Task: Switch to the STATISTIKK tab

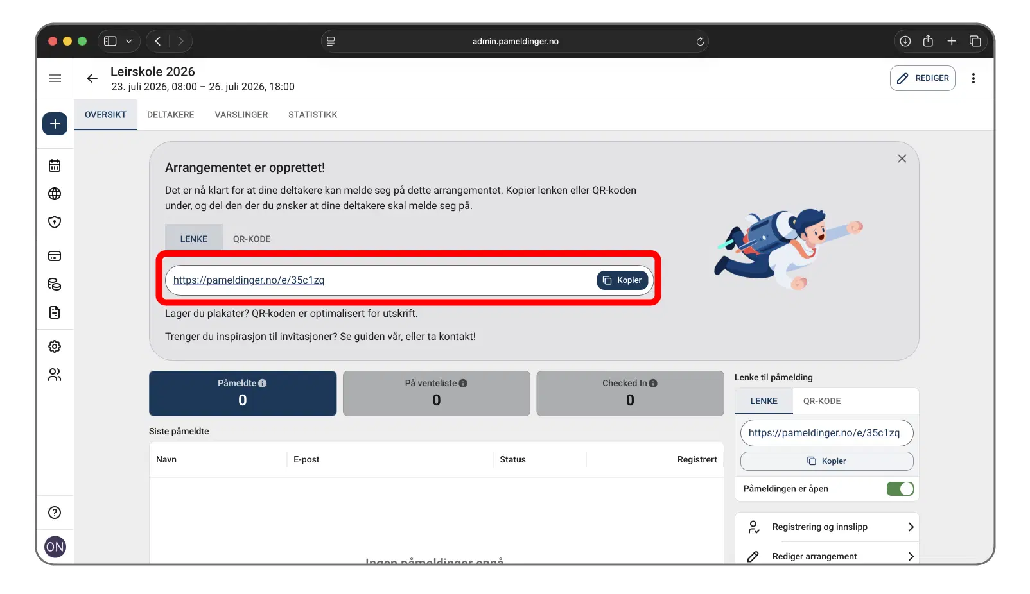Action: [312, 115]
